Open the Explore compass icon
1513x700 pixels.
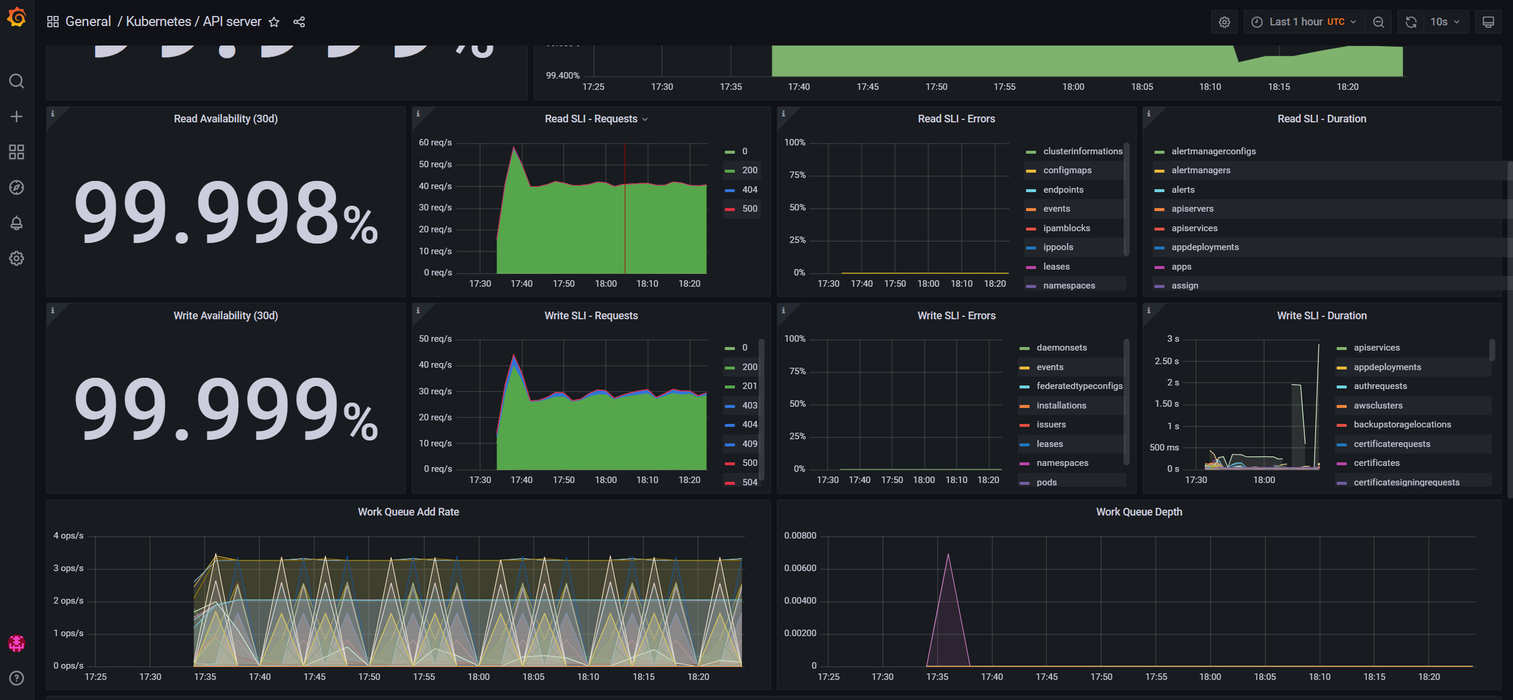pyautogui.click(x=17, y=187)
